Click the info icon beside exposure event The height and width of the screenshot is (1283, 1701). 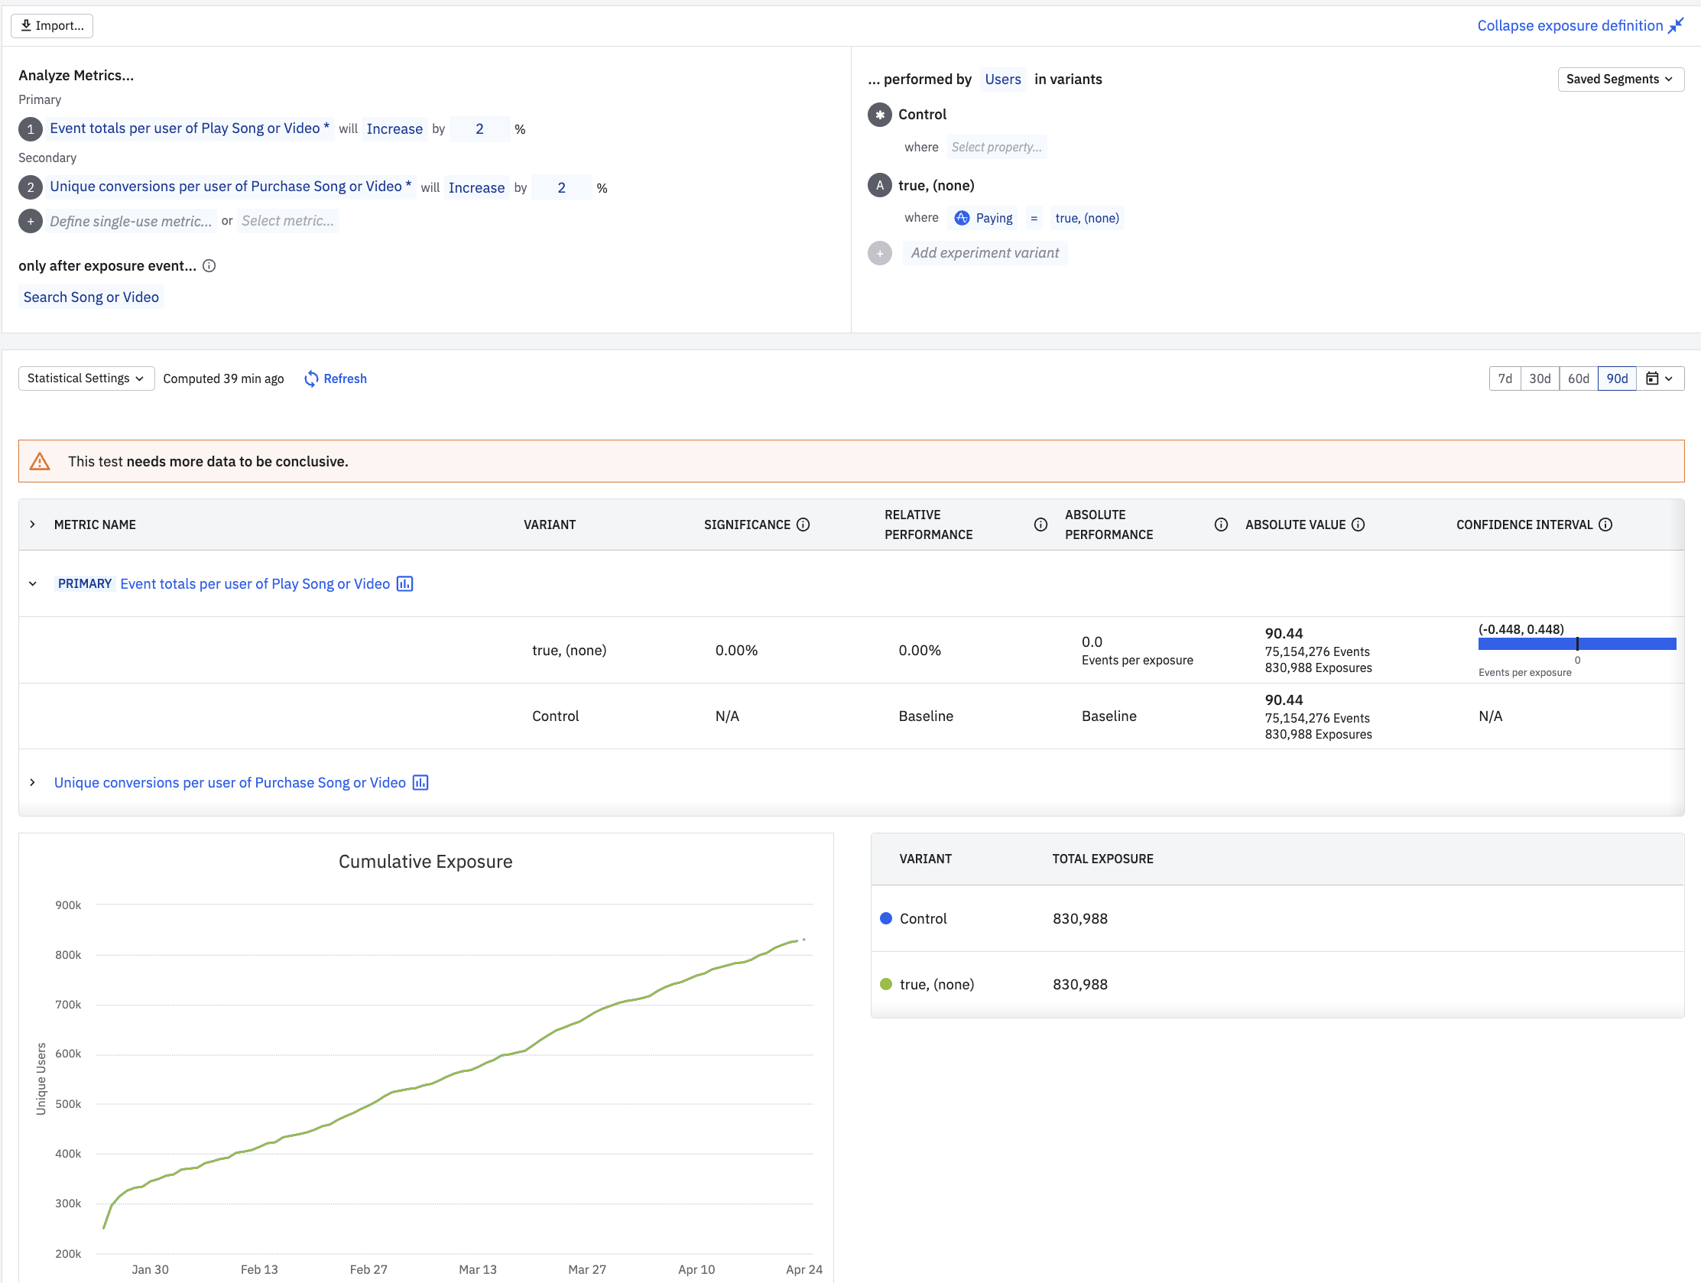pos(209,266)
